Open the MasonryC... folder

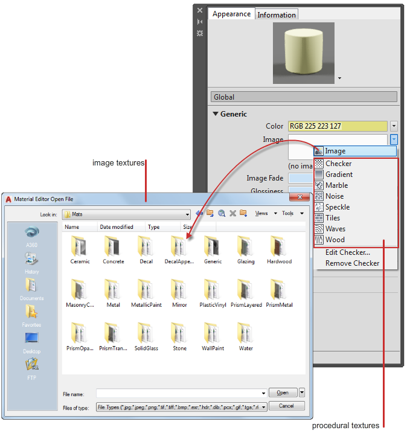(x=80, y=293)
